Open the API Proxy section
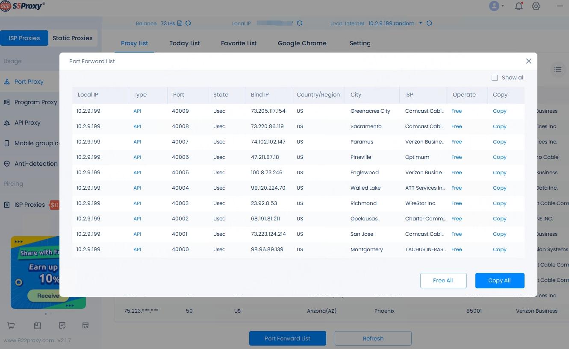The height and width of the screenshot is (349, 569). [x=27, y=123]
